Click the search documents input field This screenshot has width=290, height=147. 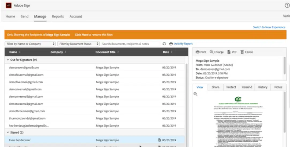pyautogui.click(x=131, y=44)
